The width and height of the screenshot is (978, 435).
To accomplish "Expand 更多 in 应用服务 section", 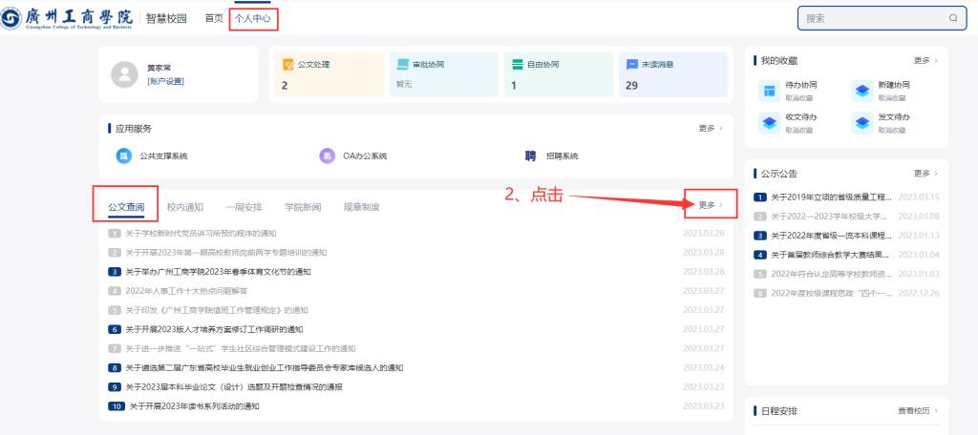I will [x=711, y=128].
